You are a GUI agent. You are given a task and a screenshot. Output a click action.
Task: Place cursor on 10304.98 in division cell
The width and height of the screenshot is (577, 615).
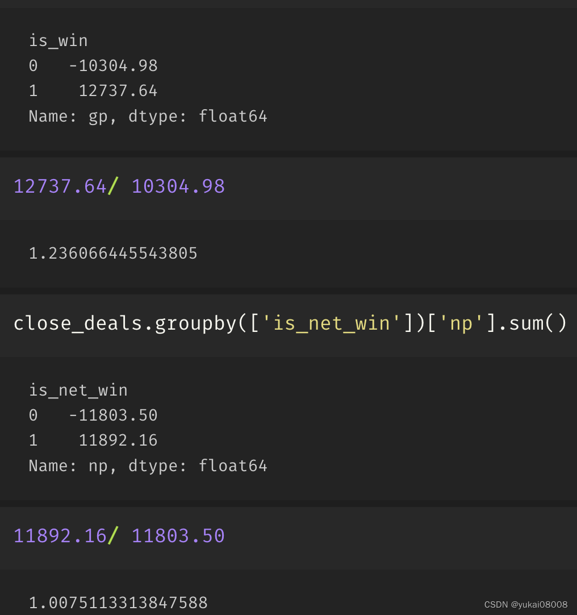pos(178,186)
